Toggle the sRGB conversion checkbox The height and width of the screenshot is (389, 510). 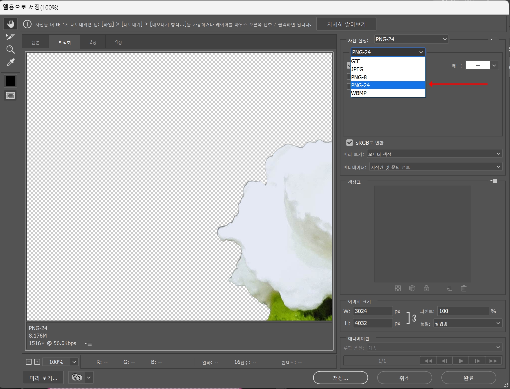(349, 143)
